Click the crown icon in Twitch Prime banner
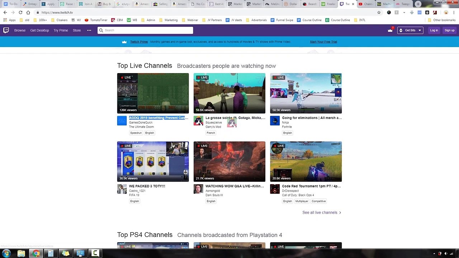 coord(124,42)
